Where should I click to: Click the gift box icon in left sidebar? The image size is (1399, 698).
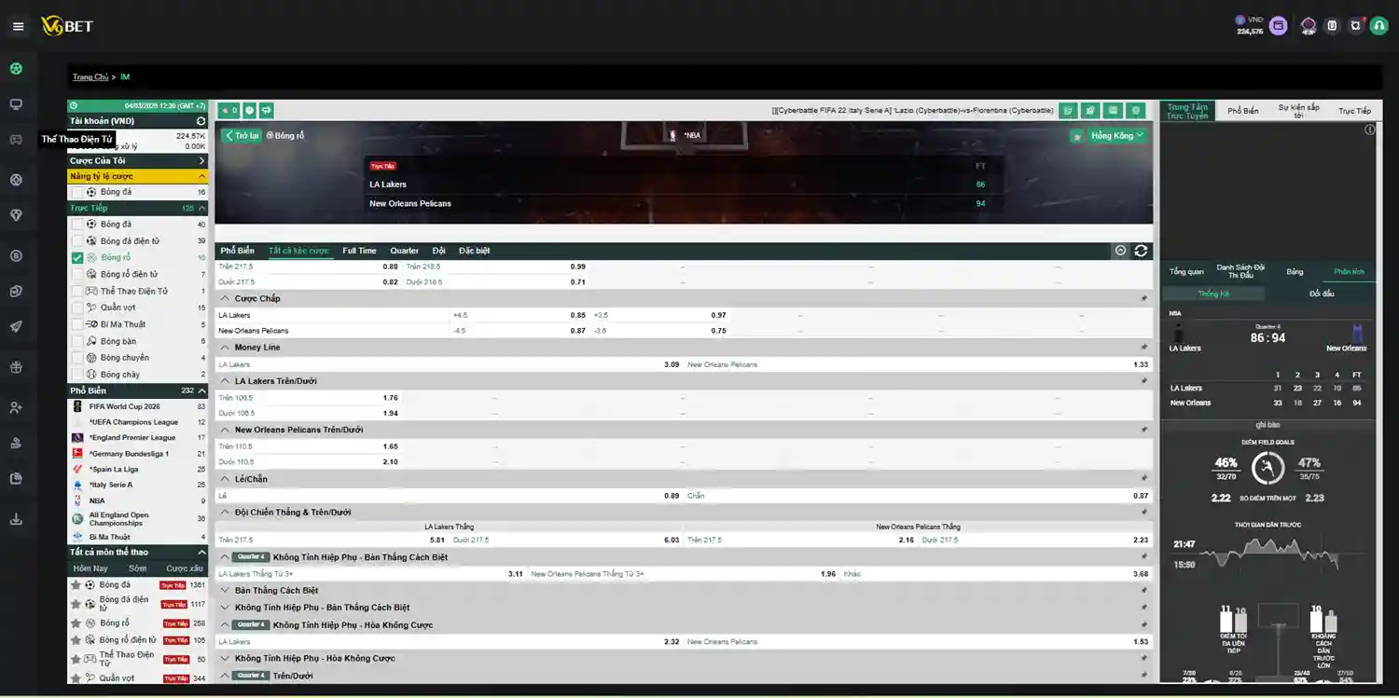click(x=16, y=367)
